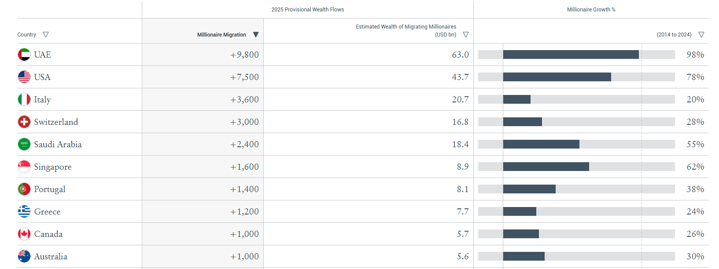
Task: Click the 98% growth figure
Action: (695, 55)
